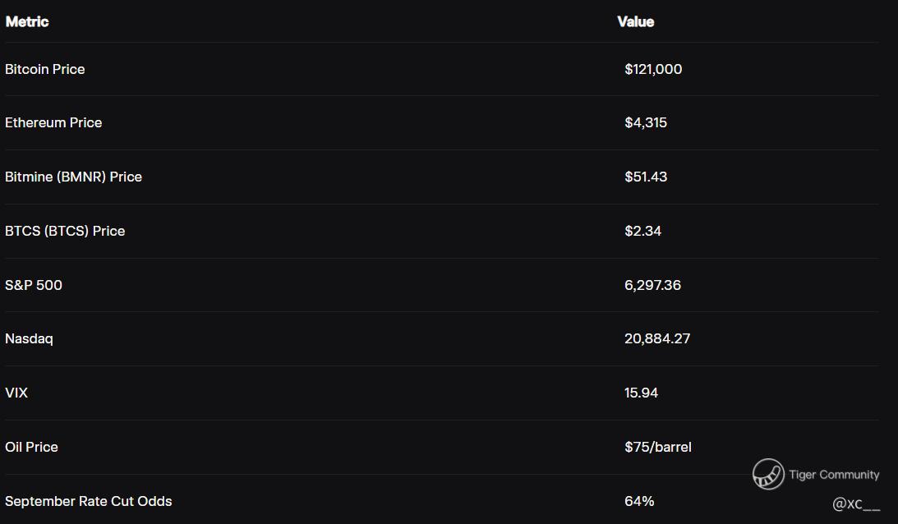
Task: Click the @XC__ username handle
Action: click(x=856, y=504)
